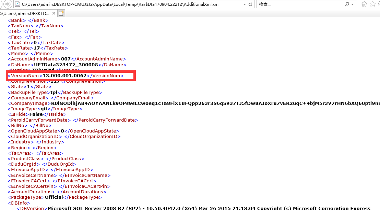Open a new browser tab
Image resolution: width=380 pixels, height=210 pixels.
(x=61, y=13)
